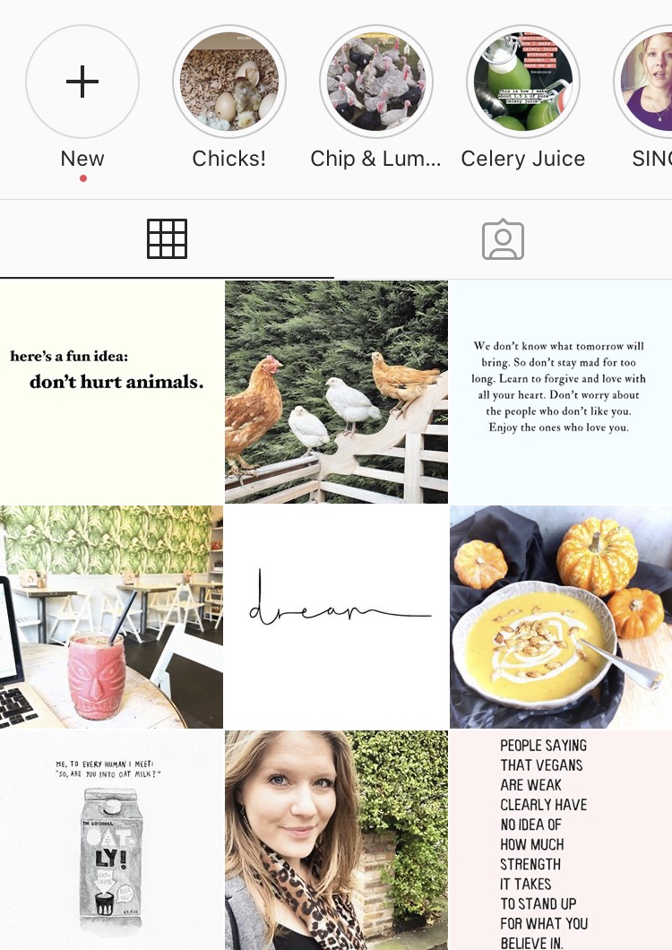672x950 pixels.
Task: Open the "We don't know what tomorrow" quote post
Action: point(561,392)
